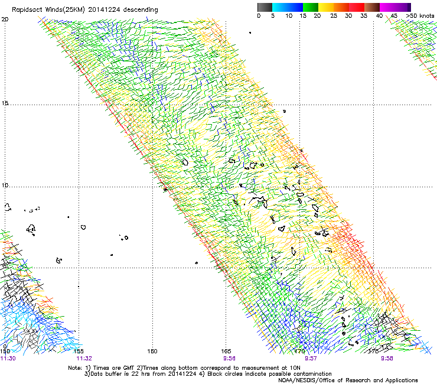Click the note line 'Times are GMT'
This screenshot has width=437, height=384.
(114, 368)
